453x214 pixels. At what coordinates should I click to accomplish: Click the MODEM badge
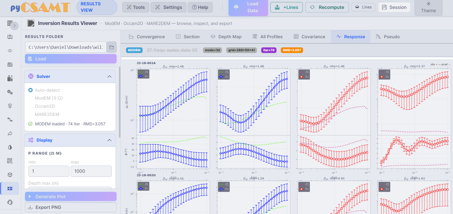[134, 50]
